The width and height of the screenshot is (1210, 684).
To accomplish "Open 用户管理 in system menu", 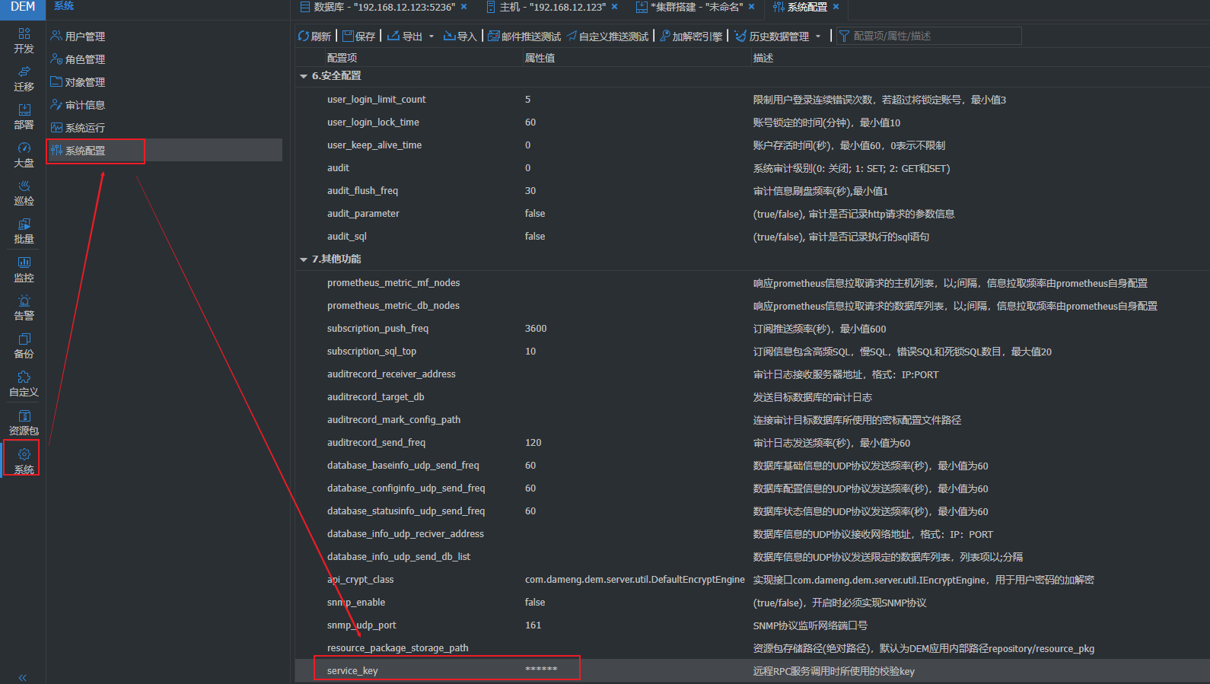I will point(78,36).
